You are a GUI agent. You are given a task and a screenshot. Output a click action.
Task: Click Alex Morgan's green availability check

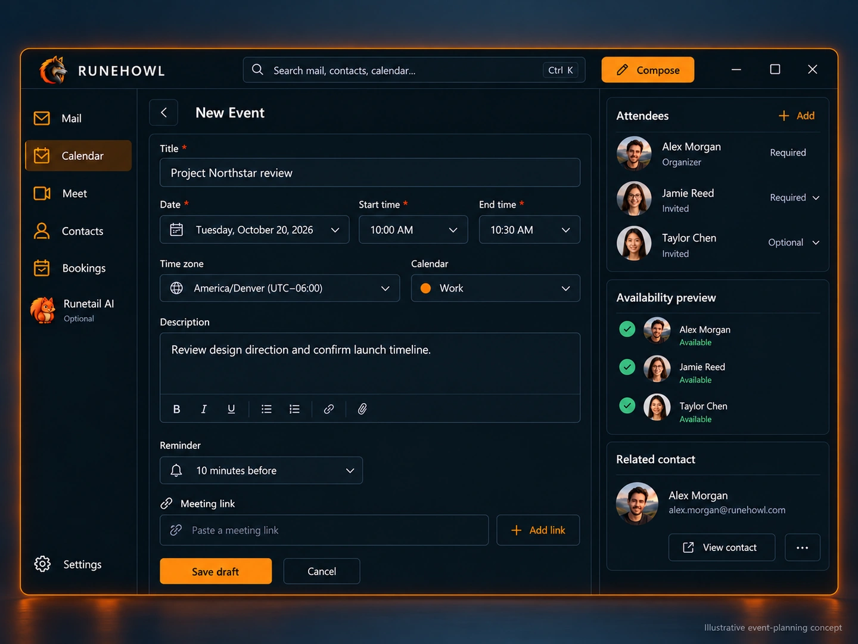(627, 329)
